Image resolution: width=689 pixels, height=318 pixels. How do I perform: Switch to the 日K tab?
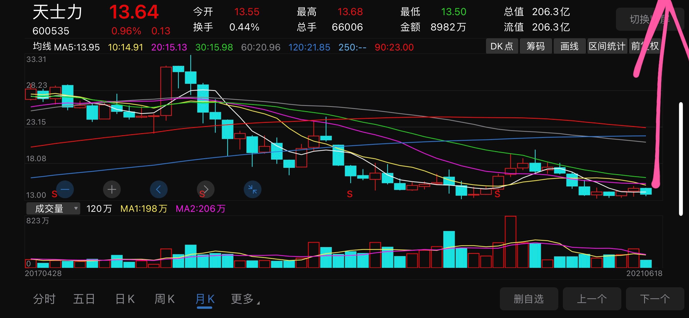pyautogui.click(x=125, y=299)
